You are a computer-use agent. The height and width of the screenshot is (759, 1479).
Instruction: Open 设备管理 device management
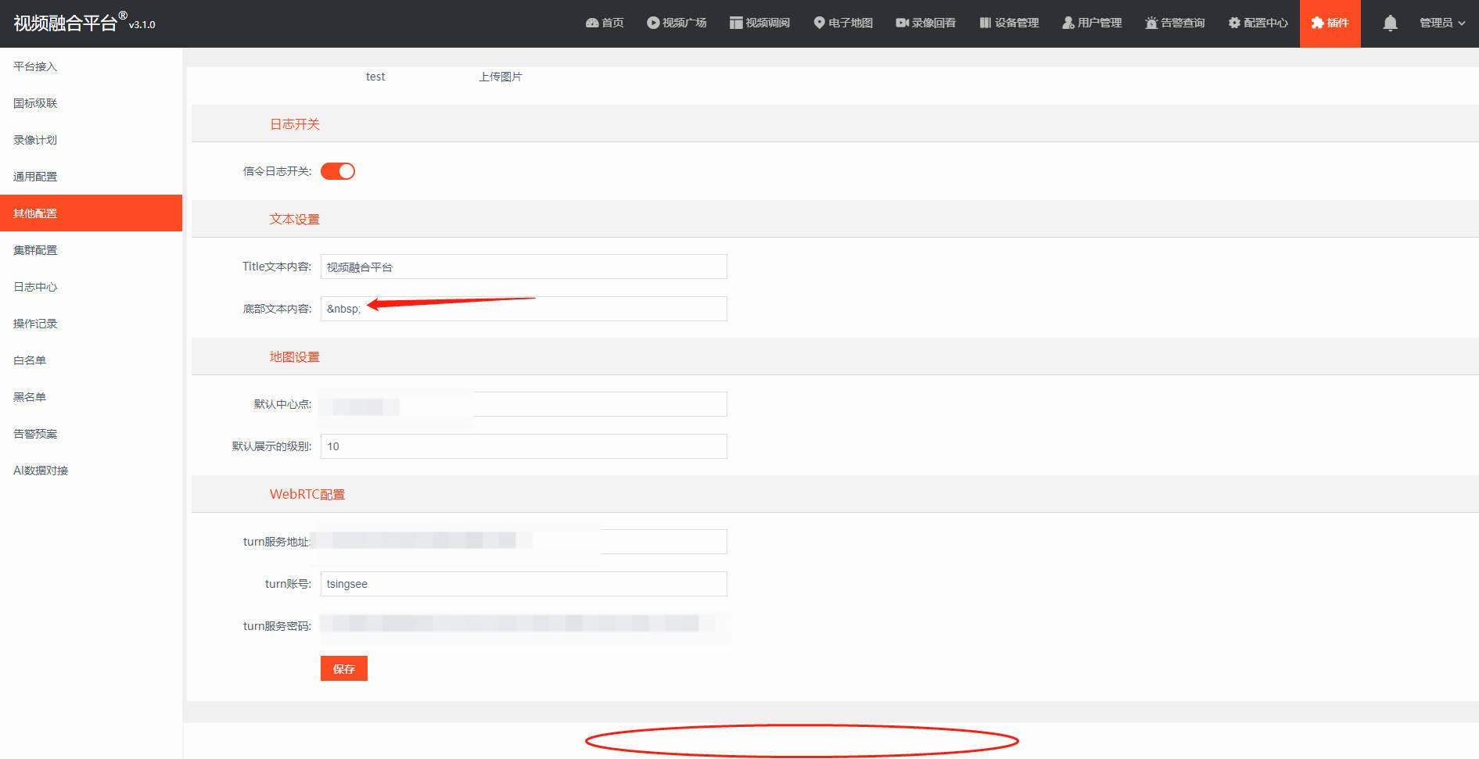point(1009,23)
